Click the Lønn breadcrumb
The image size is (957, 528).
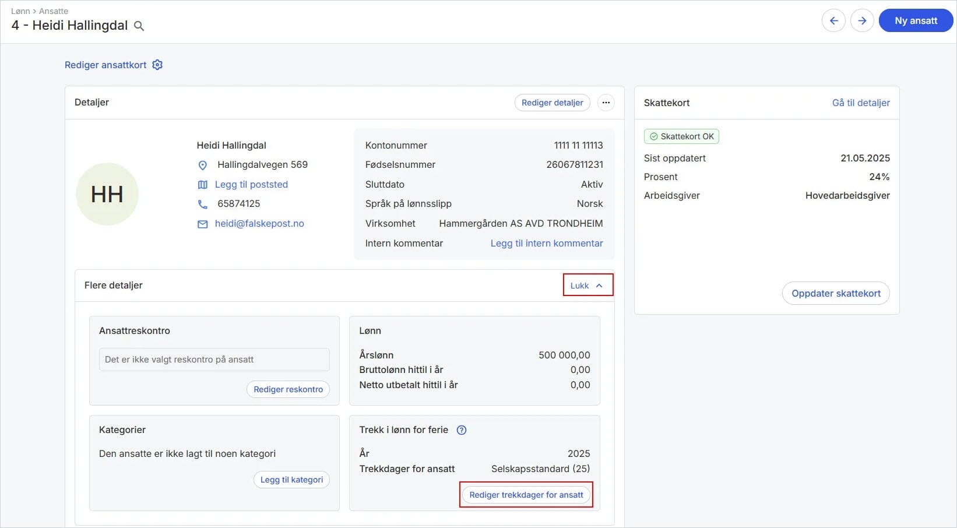20,11
